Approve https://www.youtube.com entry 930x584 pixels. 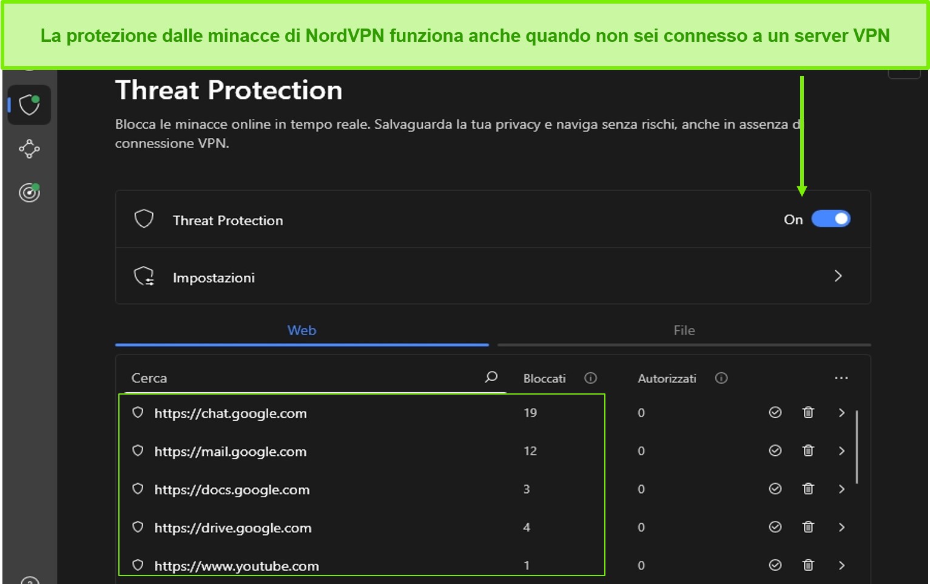coord(775,565)
